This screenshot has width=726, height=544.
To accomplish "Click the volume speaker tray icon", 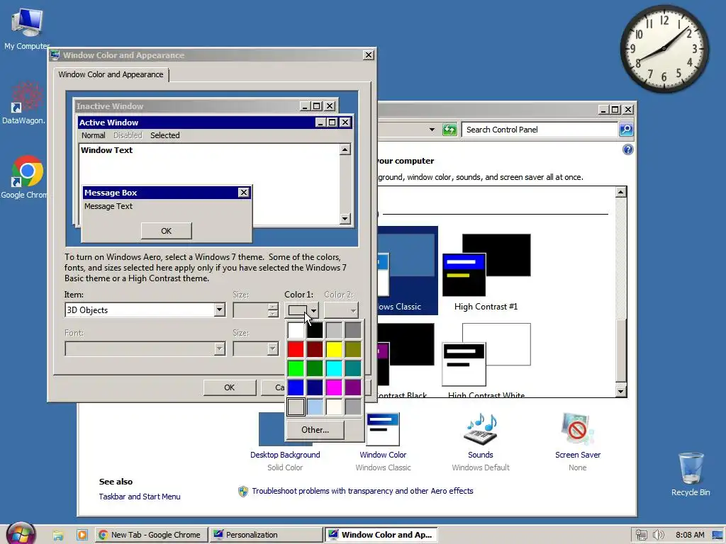I will pos(658,535).
